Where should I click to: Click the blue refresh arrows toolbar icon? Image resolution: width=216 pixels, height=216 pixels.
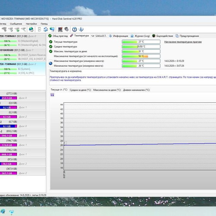click(x=46, y=29)
